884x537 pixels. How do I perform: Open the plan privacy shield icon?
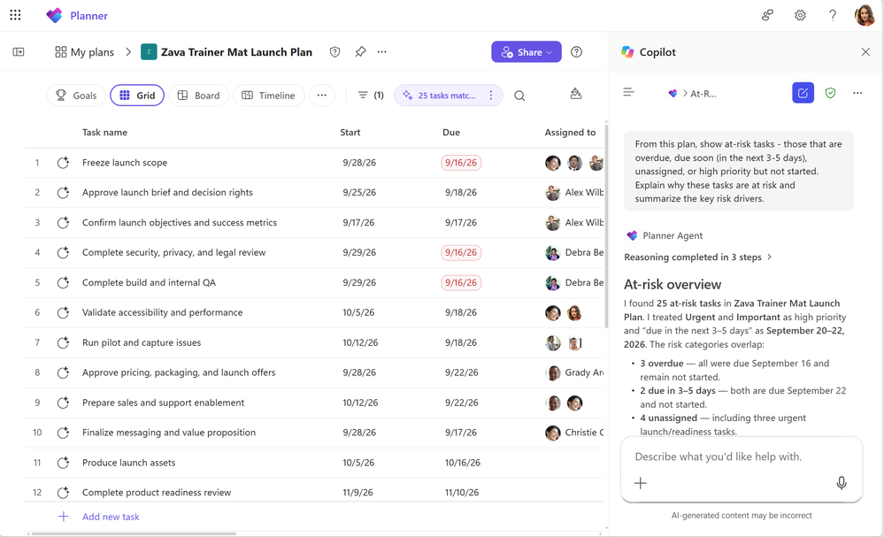pyautogui.click(x=334, y=52)
